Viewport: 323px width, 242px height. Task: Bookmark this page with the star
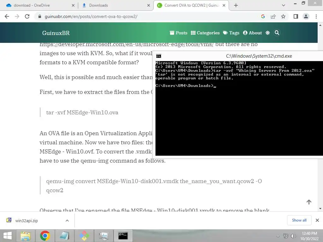tap(283, 16)
